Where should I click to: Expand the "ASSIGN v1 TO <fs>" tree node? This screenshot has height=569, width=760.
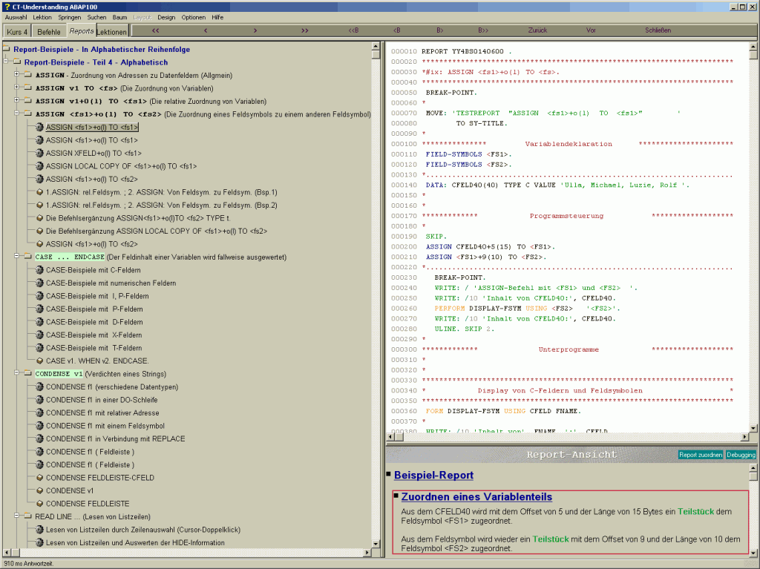point(15,88)
